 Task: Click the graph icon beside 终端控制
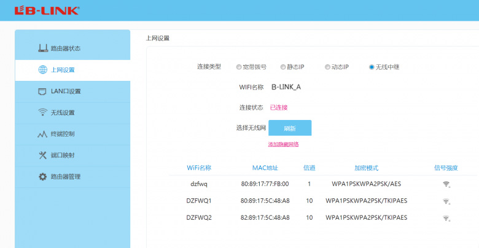pyautogui.click(x=42, y=134)
